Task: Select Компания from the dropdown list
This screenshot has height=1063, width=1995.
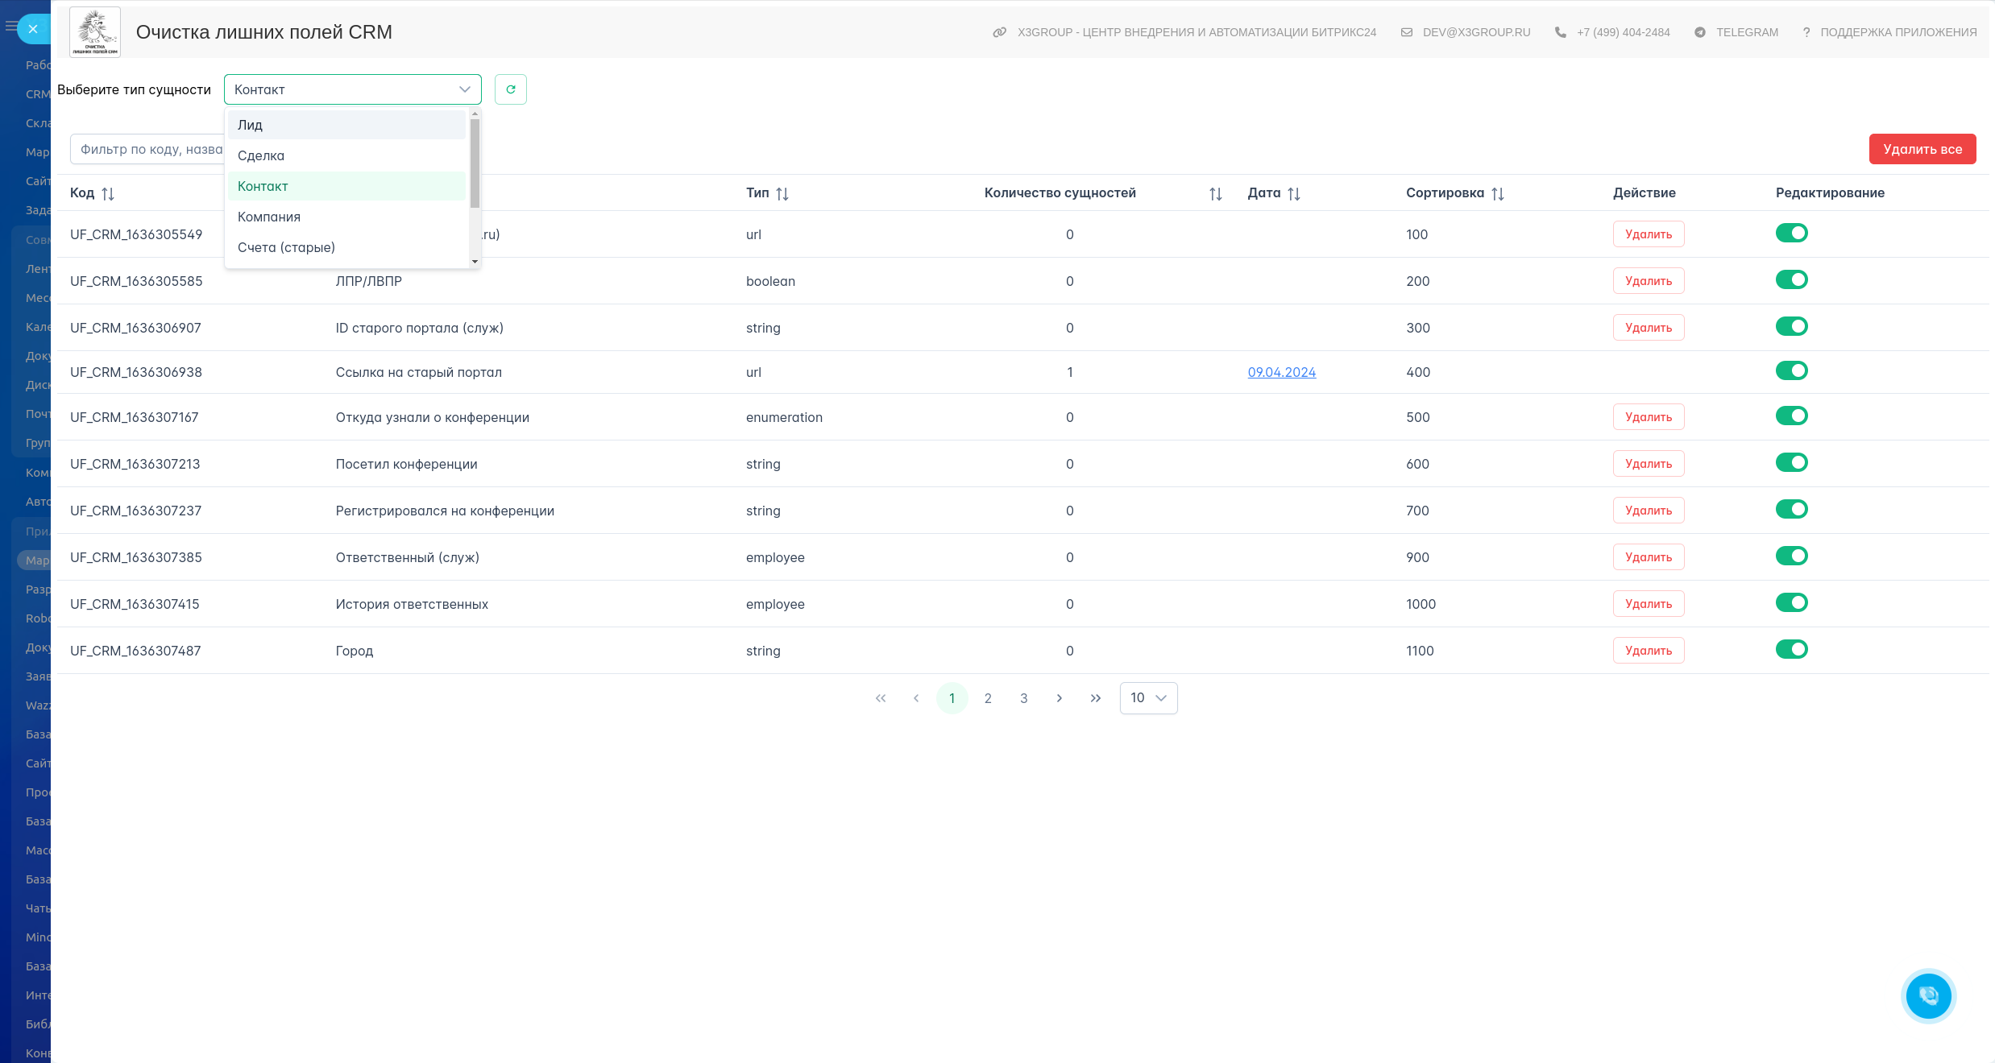Action: click(269, 217)
